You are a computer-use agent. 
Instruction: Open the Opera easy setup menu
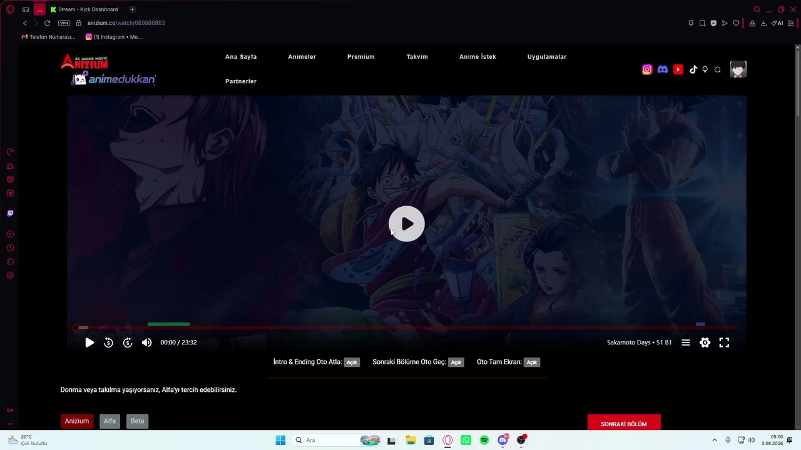pyautogui.click(x=790, y=23)
